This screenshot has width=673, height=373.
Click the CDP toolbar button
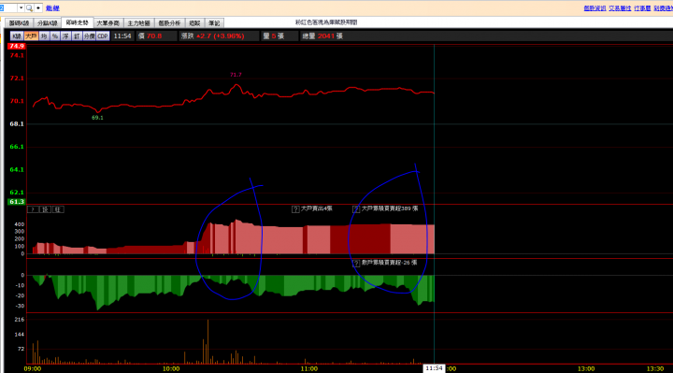pyautogui.click(x=103, y=36)
